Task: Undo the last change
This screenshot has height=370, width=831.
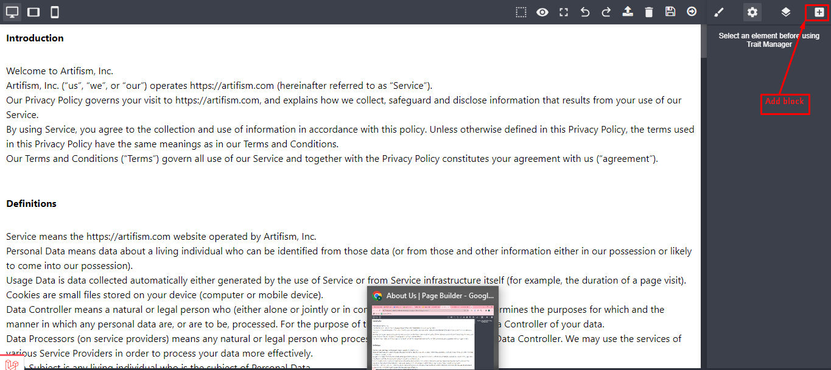Action: [x=585, y=12]
